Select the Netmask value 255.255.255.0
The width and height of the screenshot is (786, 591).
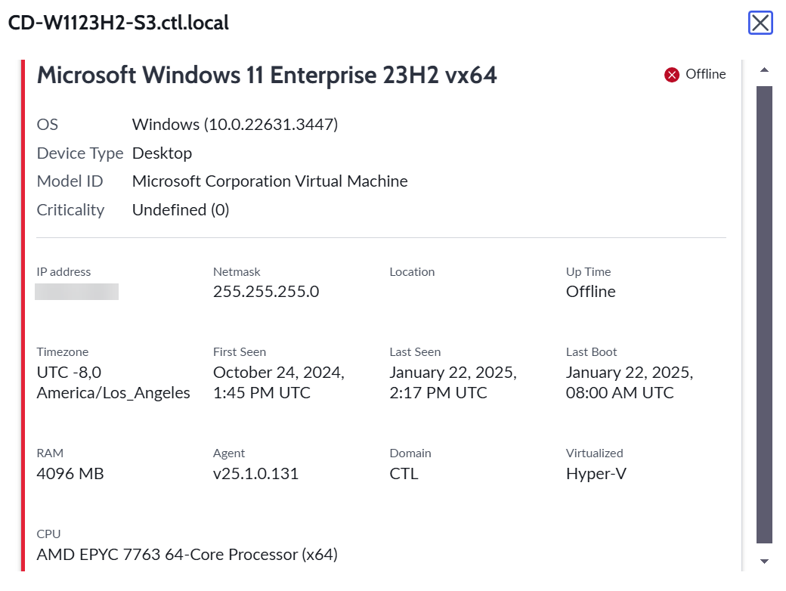266,292
